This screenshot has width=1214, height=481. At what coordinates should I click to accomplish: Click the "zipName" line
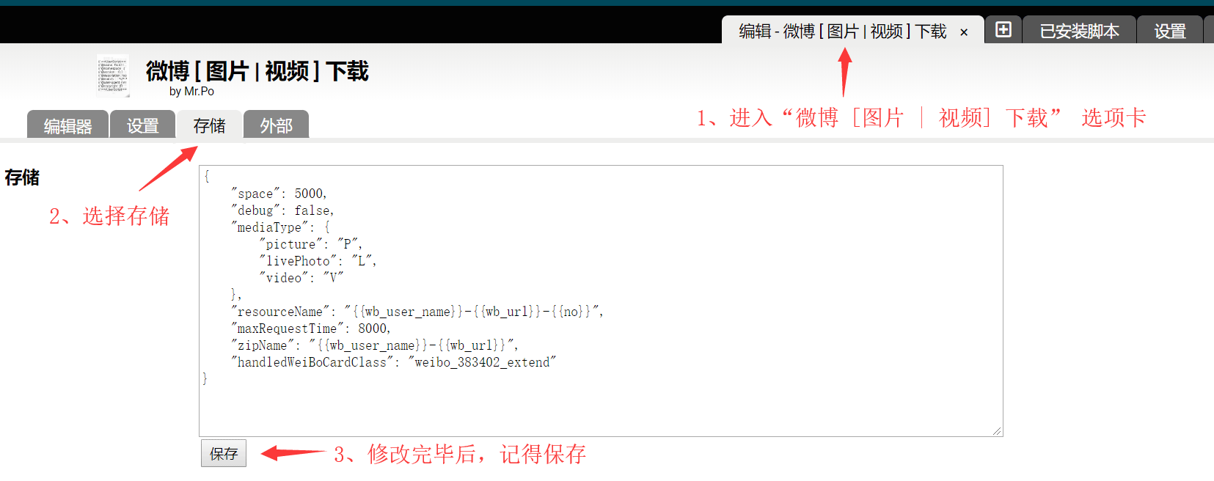click(375, 345)
